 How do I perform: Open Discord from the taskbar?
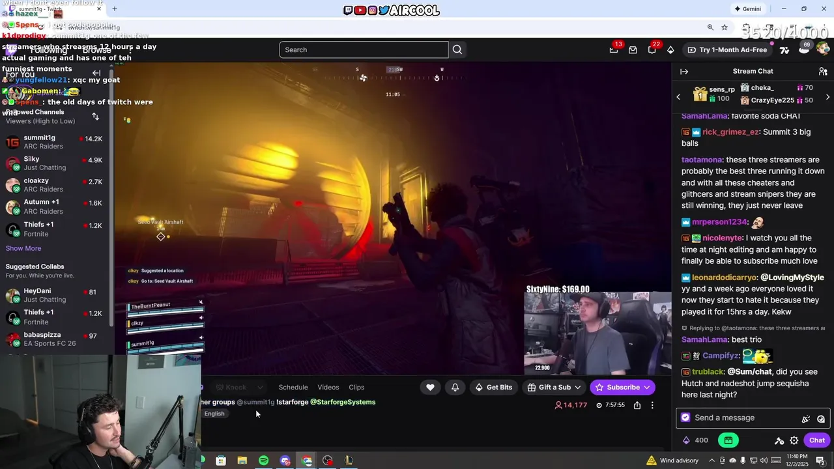[x=285, y=461]
